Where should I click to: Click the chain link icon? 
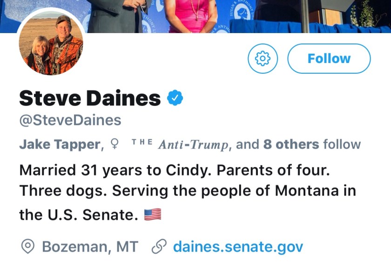tap(159, 246)
